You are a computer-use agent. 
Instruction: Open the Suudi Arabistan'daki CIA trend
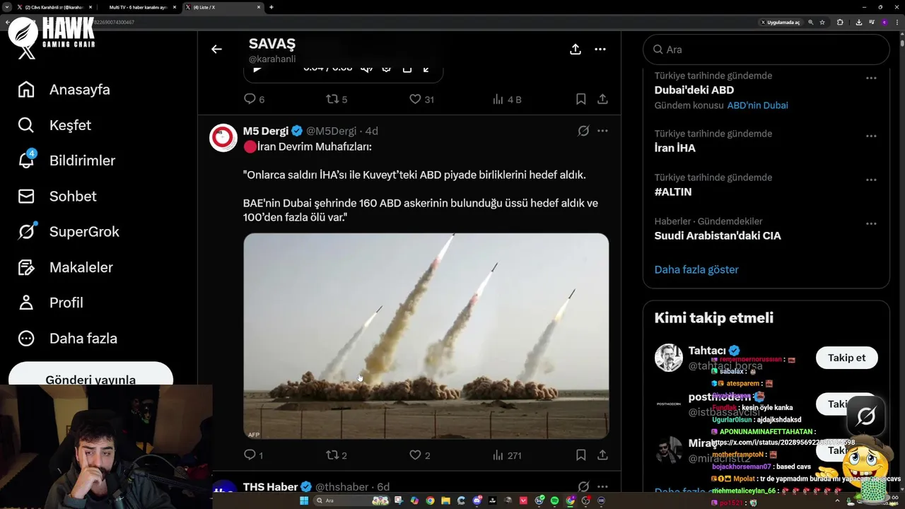(x=718, y=235)
